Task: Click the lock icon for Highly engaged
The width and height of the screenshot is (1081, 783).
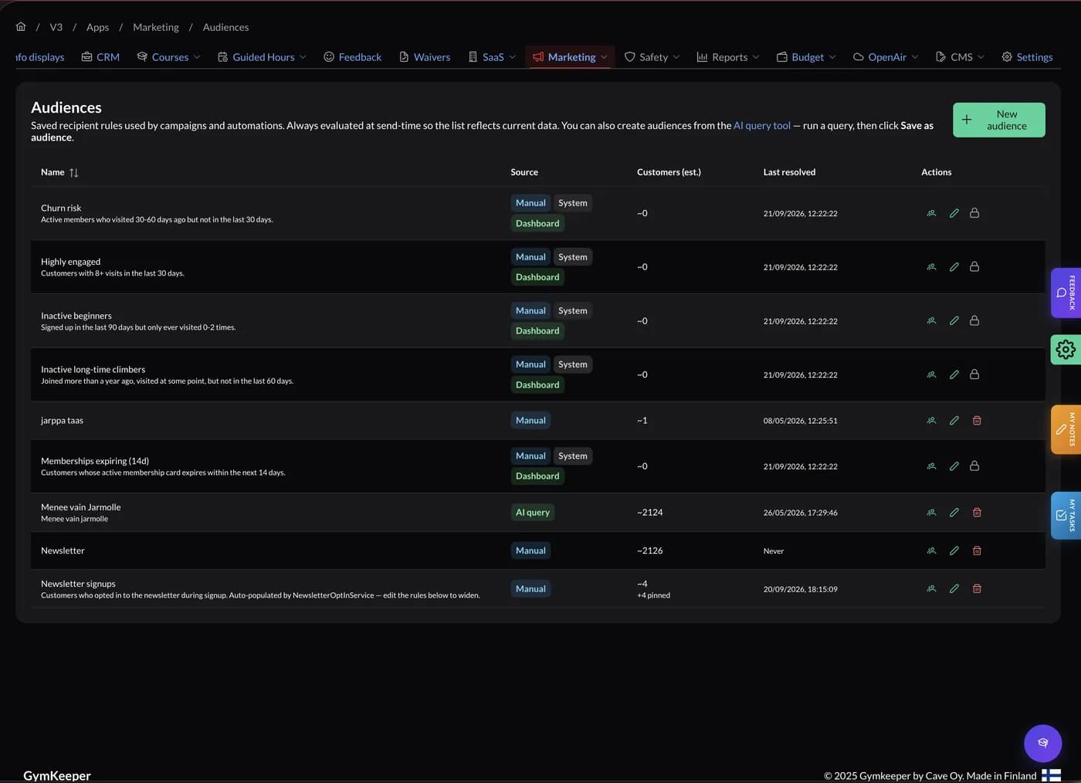Action: [x=974, y=267]
